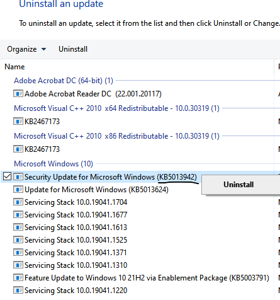
Task: Collapse the Visual C++ 2010 x64 Redistributable group
Action: pyautogui.click(x=116, y=108)
